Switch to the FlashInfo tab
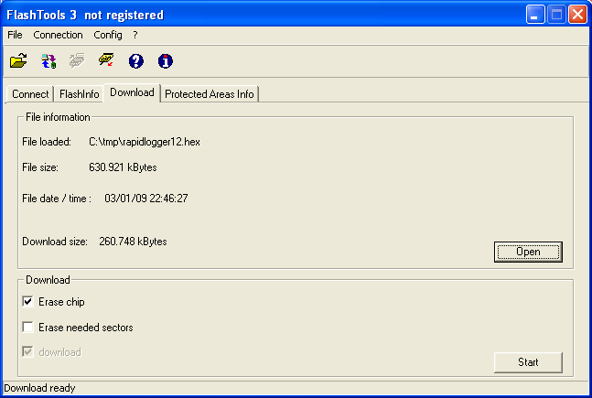The image size is (592, 398). (80, 94)
